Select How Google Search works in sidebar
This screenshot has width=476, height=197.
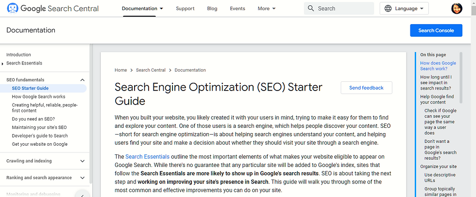pyautogui.click(x=38, y=97)
